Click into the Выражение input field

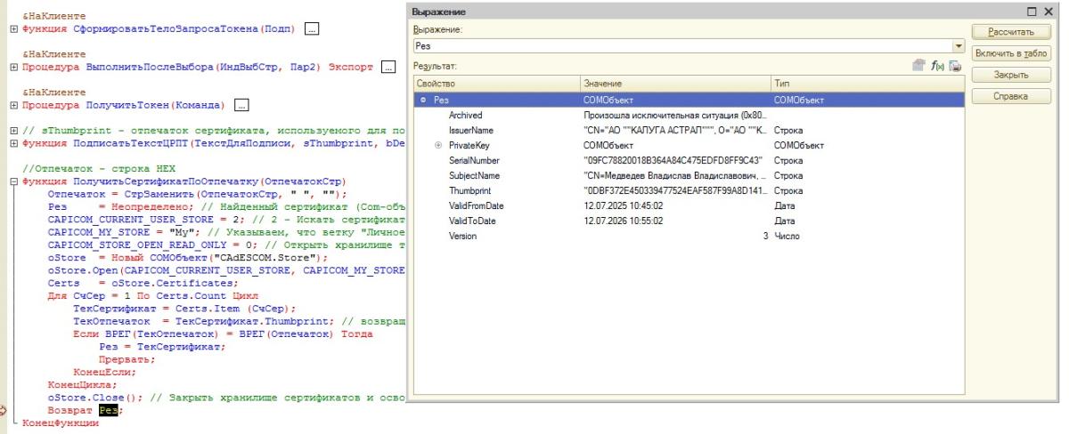681,45
